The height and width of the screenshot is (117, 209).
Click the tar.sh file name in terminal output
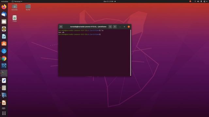[61, 32]
